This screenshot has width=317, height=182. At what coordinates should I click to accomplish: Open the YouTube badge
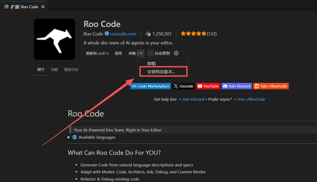coord(208,86)
